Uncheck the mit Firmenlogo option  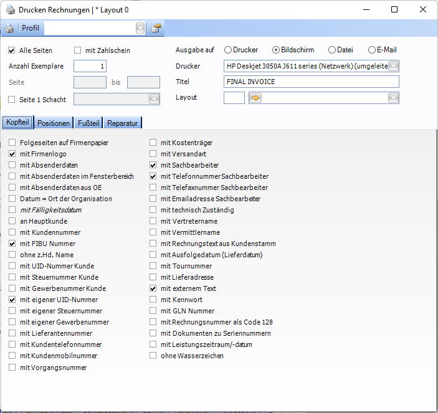click(x=12, y=154)
